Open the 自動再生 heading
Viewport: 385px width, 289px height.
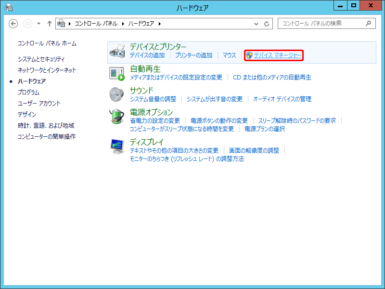click(145, 68)
